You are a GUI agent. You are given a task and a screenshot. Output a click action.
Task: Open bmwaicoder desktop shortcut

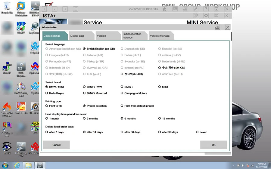pos(21,108)
